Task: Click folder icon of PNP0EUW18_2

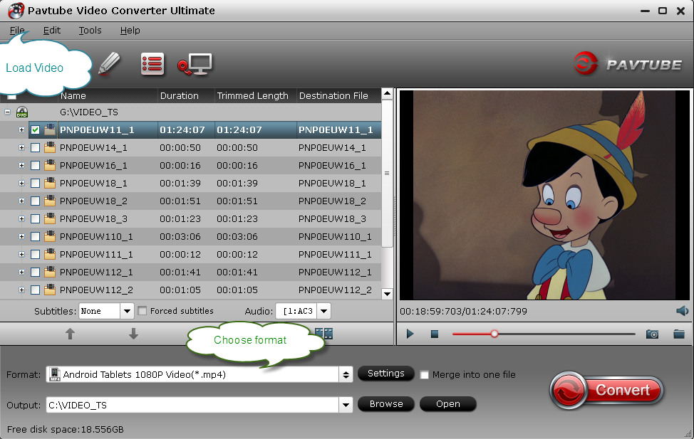Action: click(50, 201)
